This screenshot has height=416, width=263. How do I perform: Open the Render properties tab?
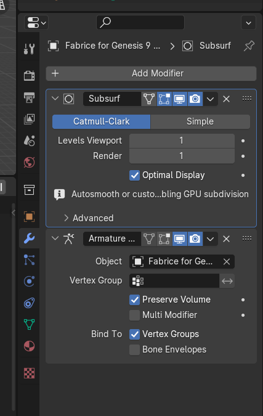click(x=29, y=76)
